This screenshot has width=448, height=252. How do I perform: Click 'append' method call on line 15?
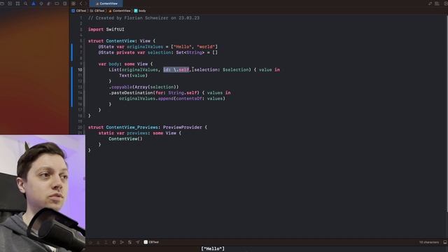click(166, 99)
